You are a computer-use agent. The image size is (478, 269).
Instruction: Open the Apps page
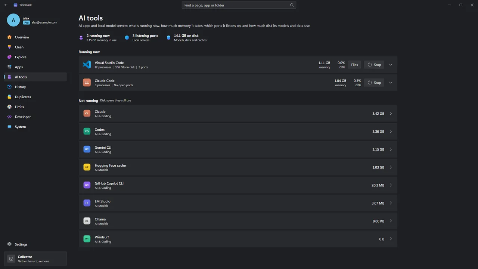(35, 67)
